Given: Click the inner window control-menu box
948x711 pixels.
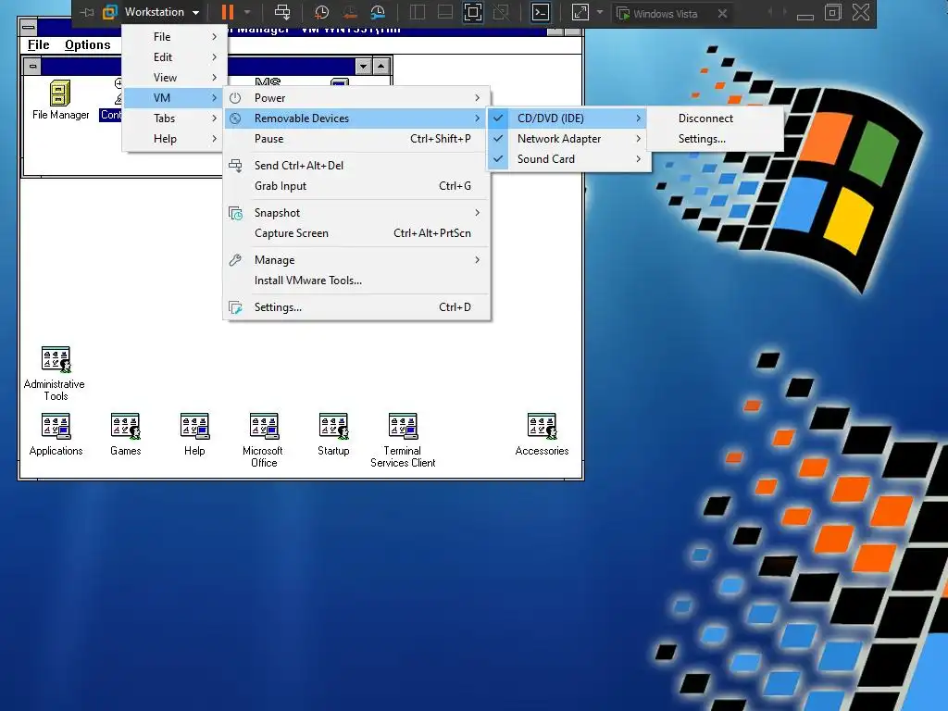Looking at the screenshot, I should point(32,66).
